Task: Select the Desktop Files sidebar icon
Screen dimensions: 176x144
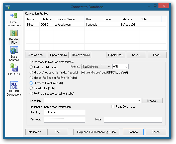Action: [14, 37]
